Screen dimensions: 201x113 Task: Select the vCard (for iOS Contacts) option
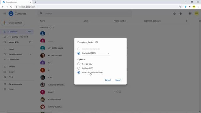(79, 73)
